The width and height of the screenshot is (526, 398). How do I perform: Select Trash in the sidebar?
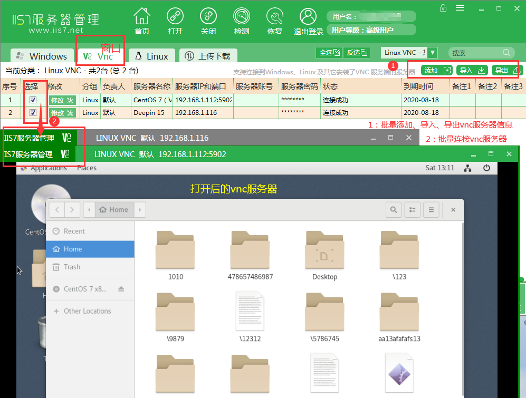(90, 267)
